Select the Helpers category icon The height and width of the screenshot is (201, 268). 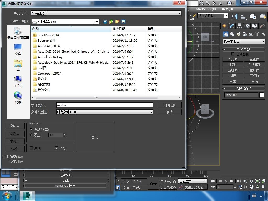point(251,34)
